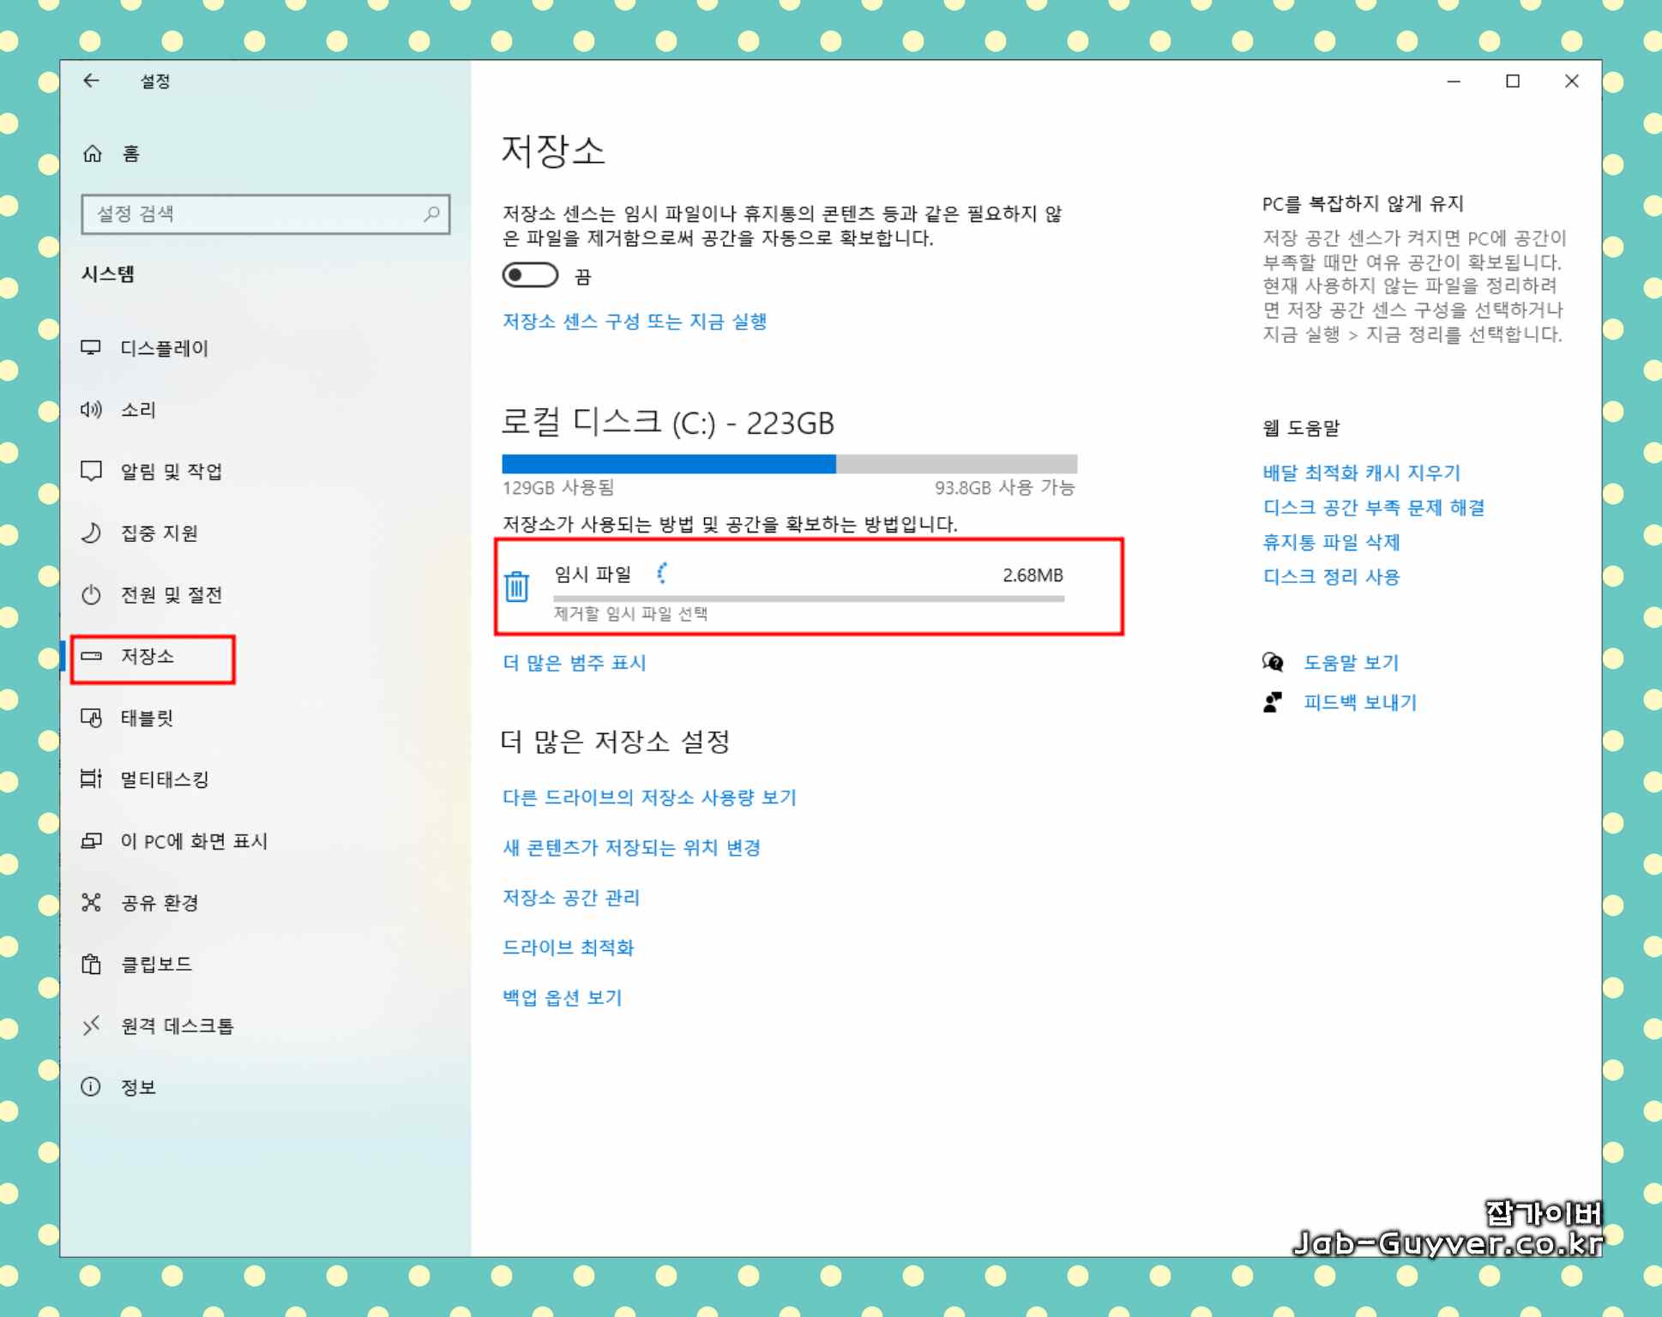Image resolution: width=1662 pixels, height=1317 pixels.
Task: Open the 멀티태스킹 sidebar item
Action: [164, 779]
